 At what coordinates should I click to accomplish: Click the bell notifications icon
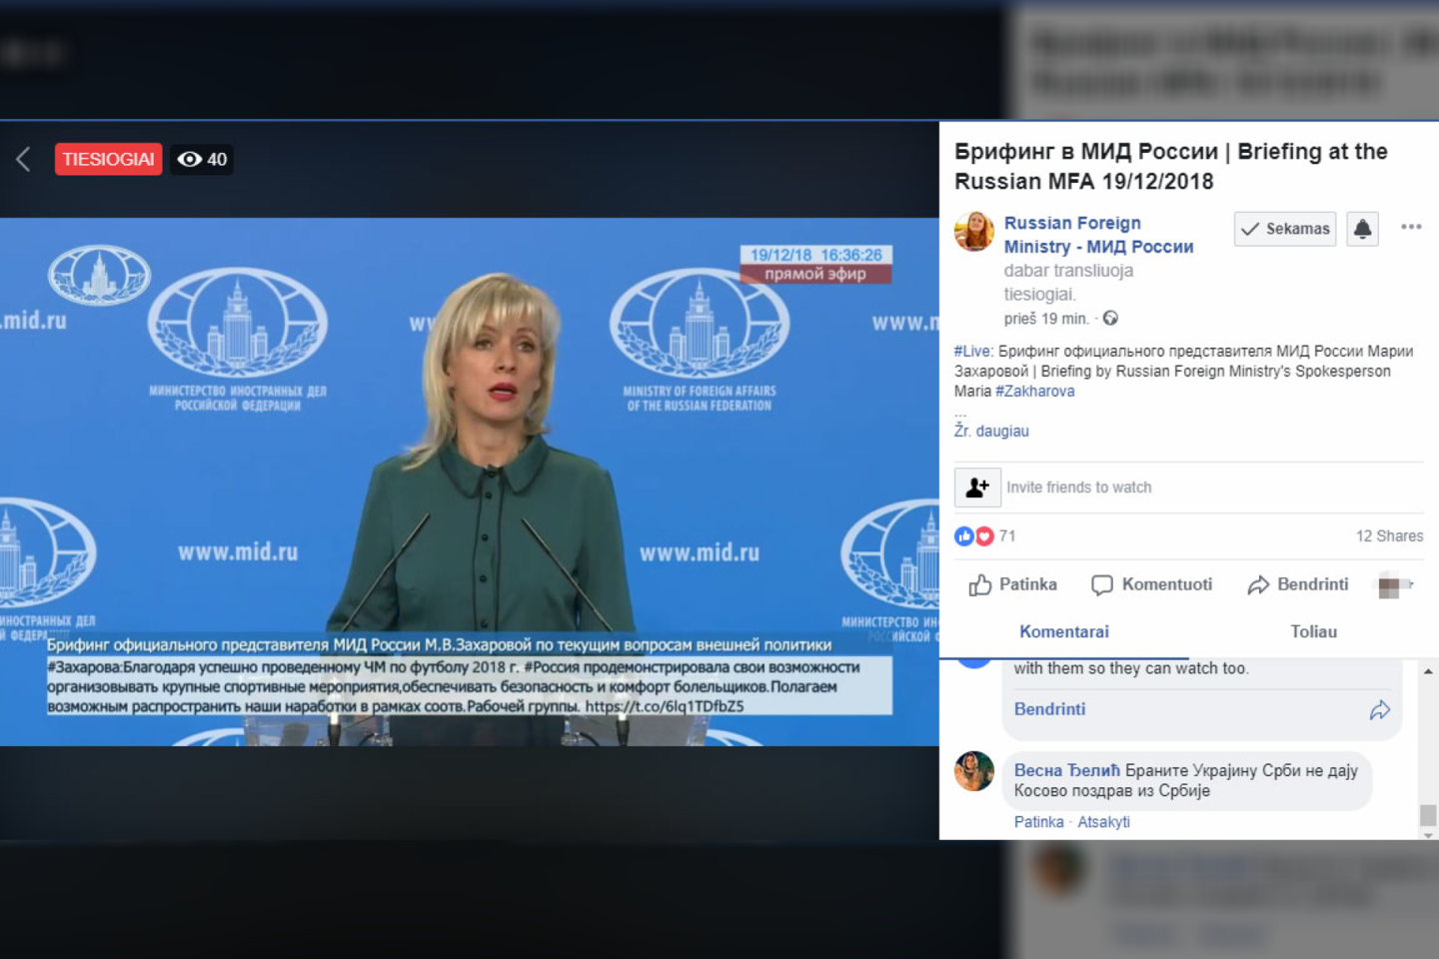coord(1362,229)
